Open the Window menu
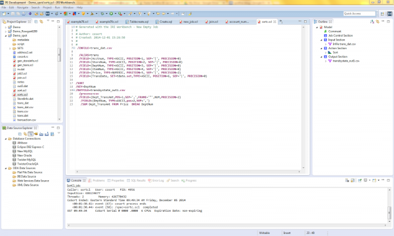 pyautogui.click(x=68, y=7)
